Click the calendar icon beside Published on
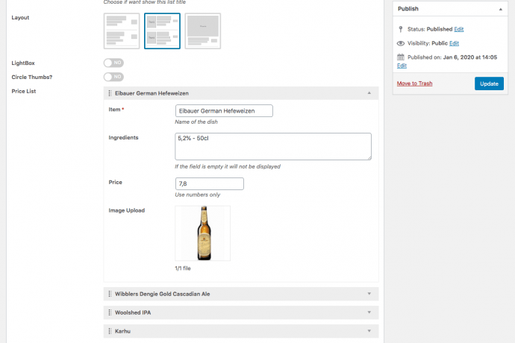515x343 pixels. pyautogui.click(x=401, y=57)
